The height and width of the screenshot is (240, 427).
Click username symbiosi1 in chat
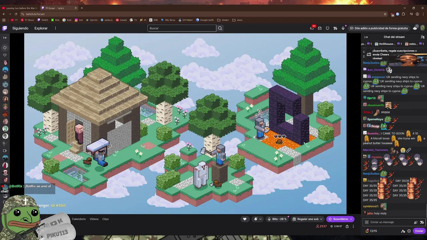click(371, 206)
